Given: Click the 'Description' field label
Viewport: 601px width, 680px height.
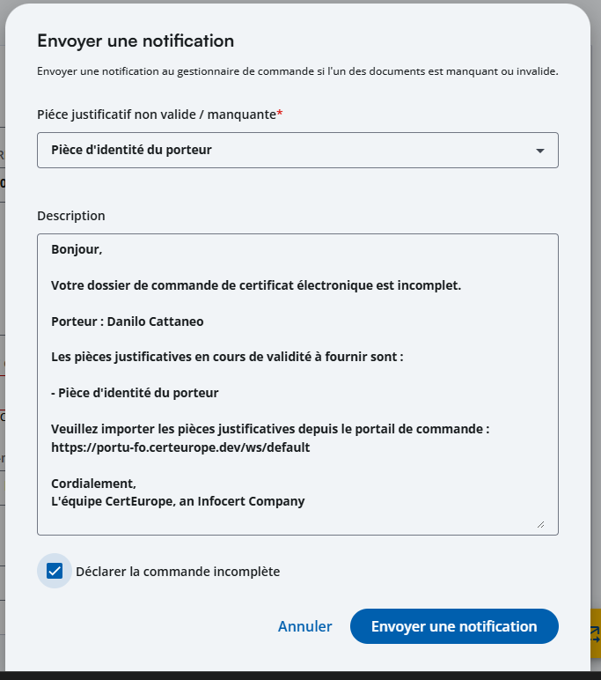Looking at the screenshot, I should click(x=71, y=216).
